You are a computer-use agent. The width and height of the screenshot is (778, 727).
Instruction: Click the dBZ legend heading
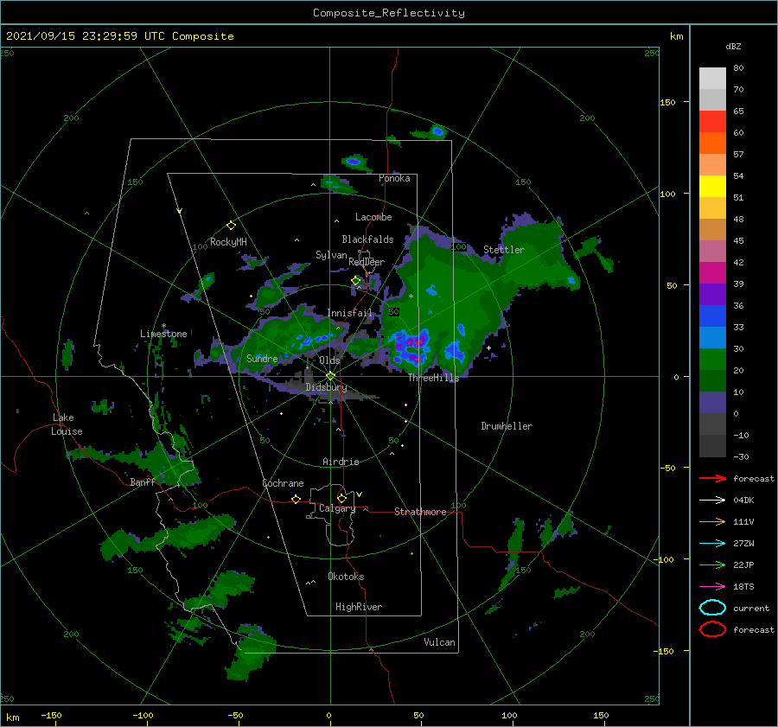[x=733, y=46]
